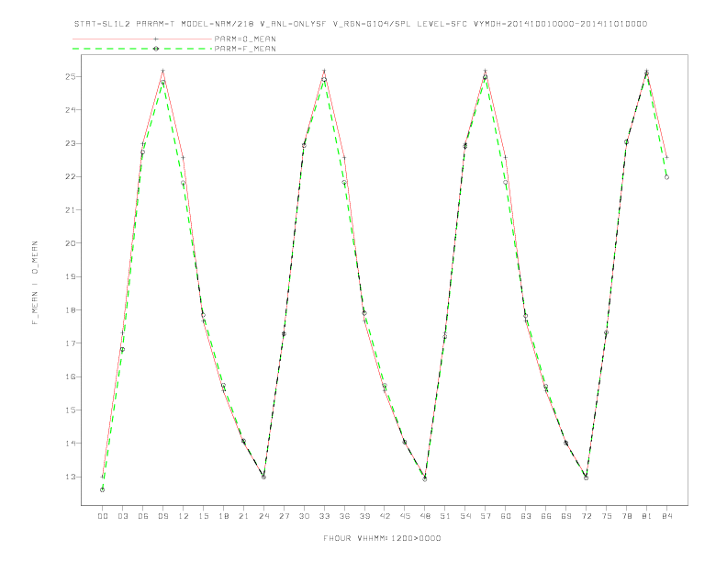Click the F_MEAN circle marker at hour 84
Image resolution: width=727 pixels, height=562 pixels.
click(x=666, y=177)
